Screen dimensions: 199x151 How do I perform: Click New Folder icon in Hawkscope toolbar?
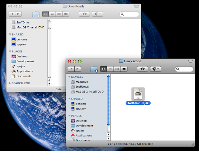pyautogui.click(x=94, y=69)
